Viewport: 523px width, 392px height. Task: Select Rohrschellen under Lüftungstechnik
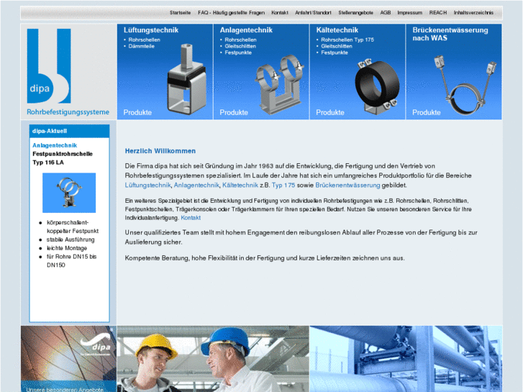[144, 40]
